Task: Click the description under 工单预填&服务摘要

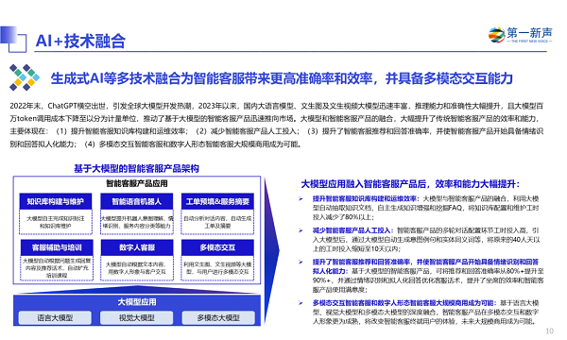Action: pyautogui.click(x=217, y=222)
